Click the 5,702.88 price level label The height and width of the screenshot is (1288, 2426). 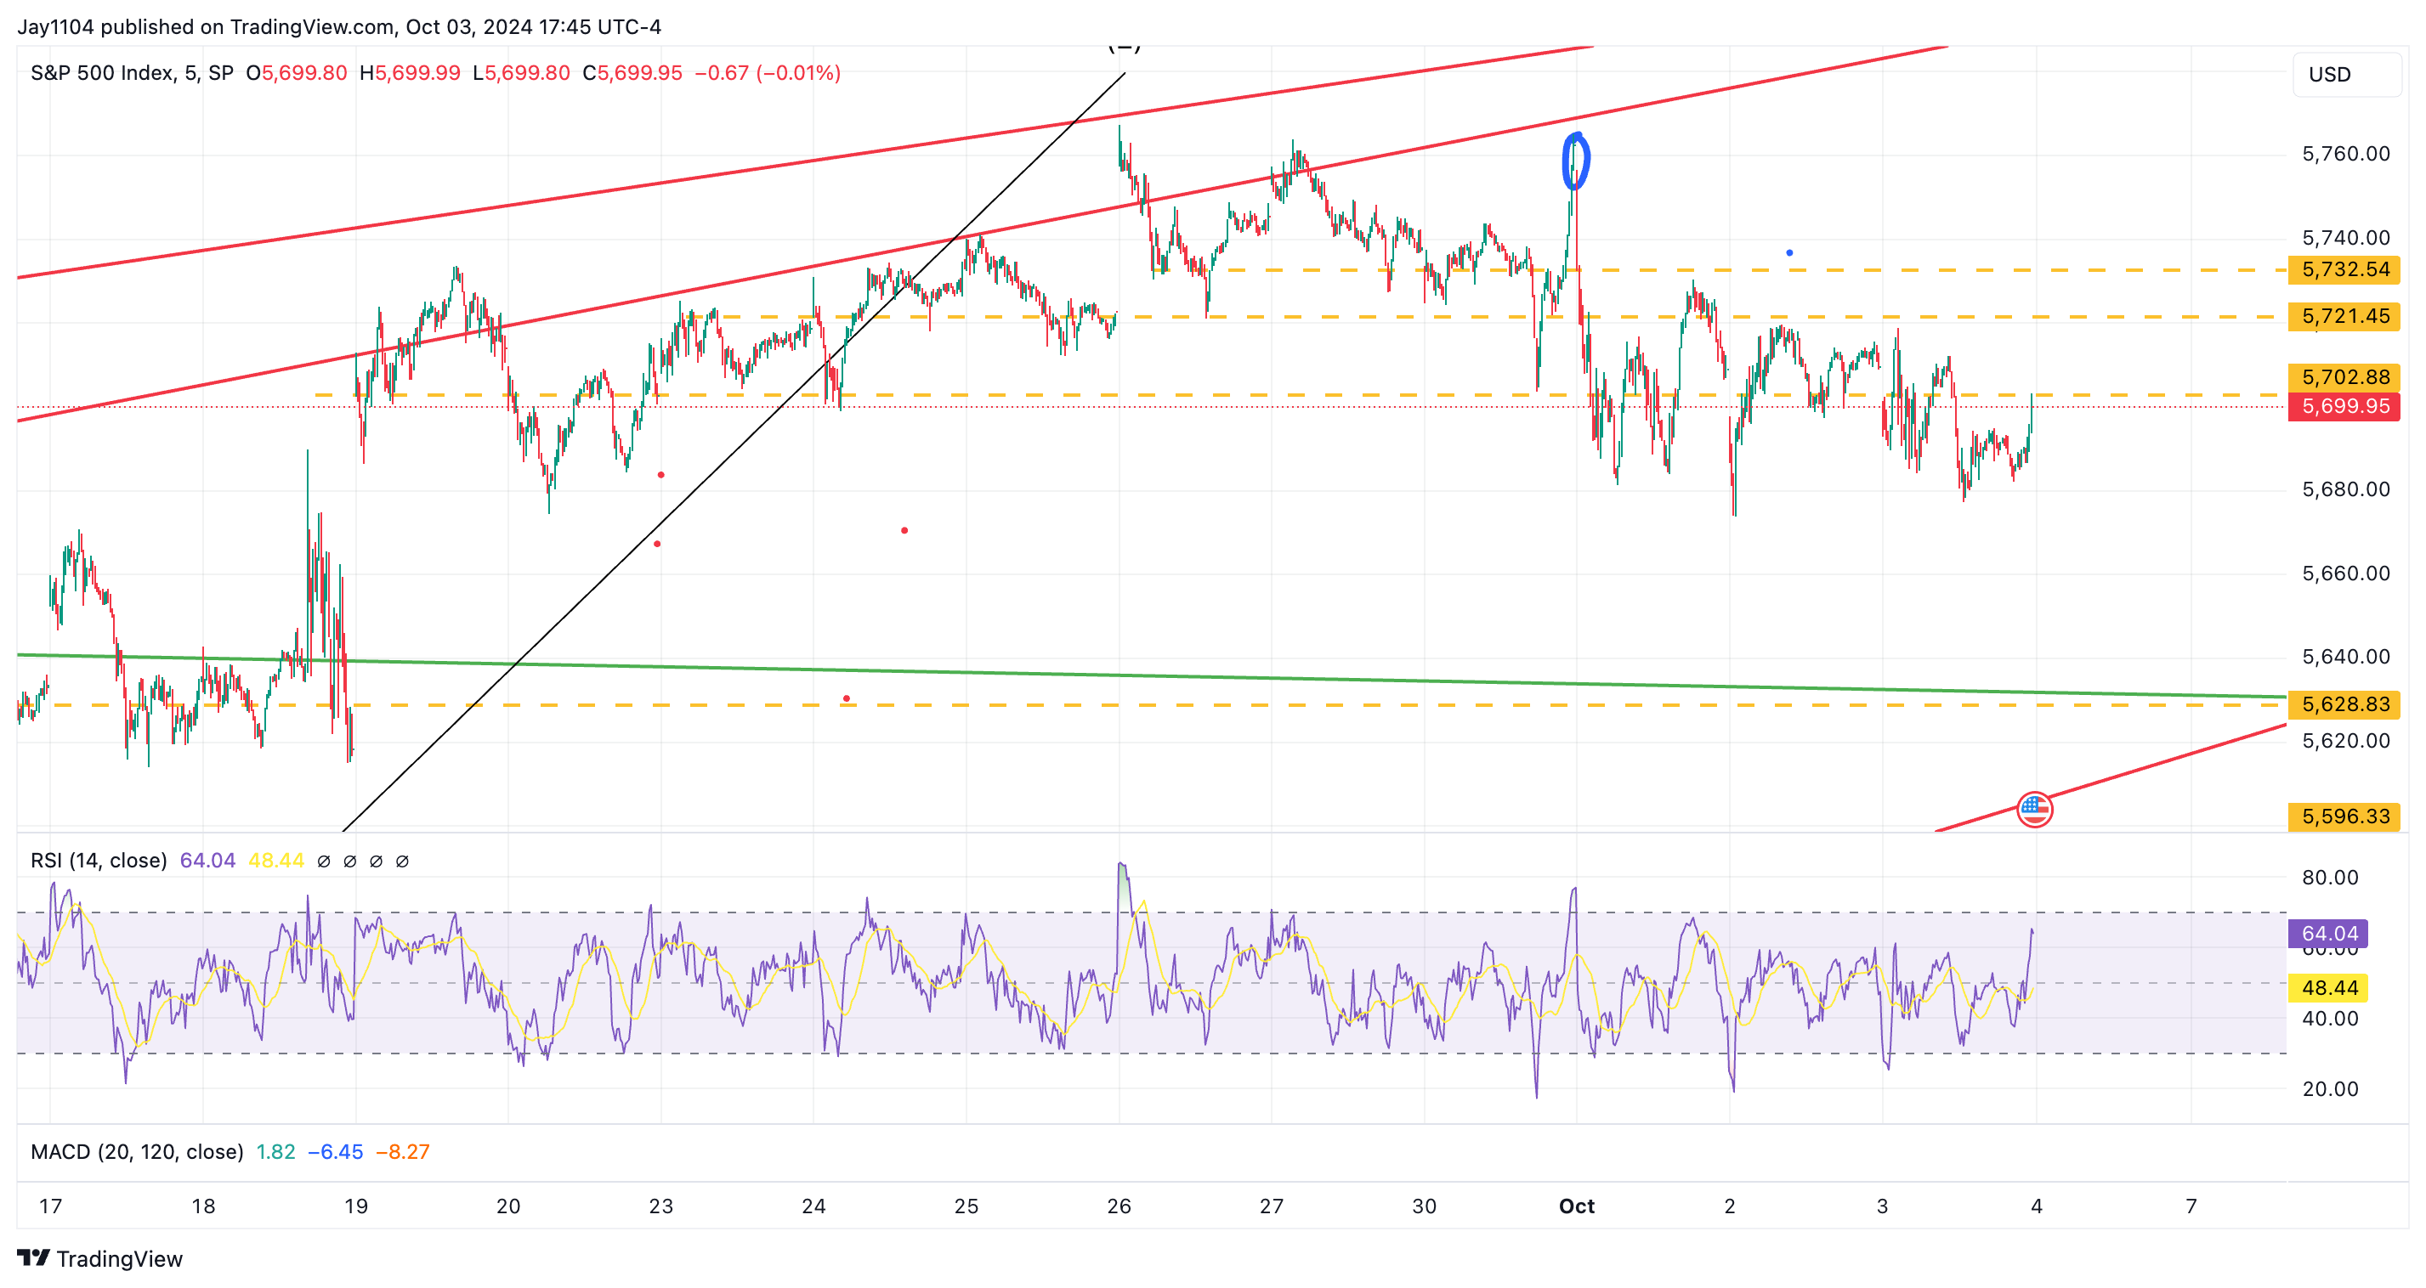(2345, 377)
